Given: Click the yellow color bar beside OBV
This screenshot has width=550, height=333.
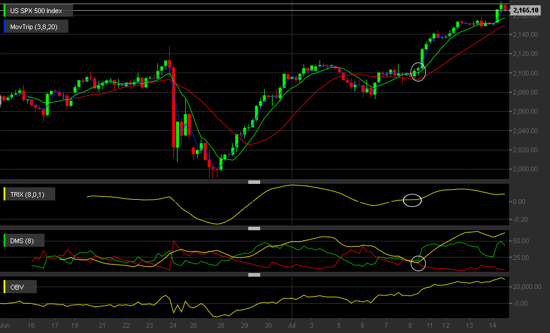Looking at the screenshot, I should pos(5,287).
